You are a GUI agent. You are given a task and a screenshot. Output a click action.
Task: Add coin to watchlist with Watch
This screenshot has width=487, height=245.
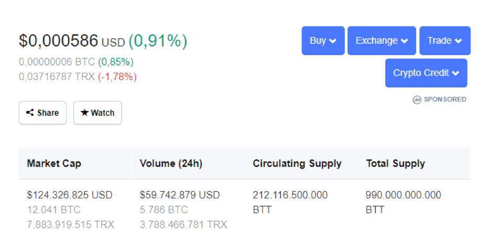coord(98,113)
